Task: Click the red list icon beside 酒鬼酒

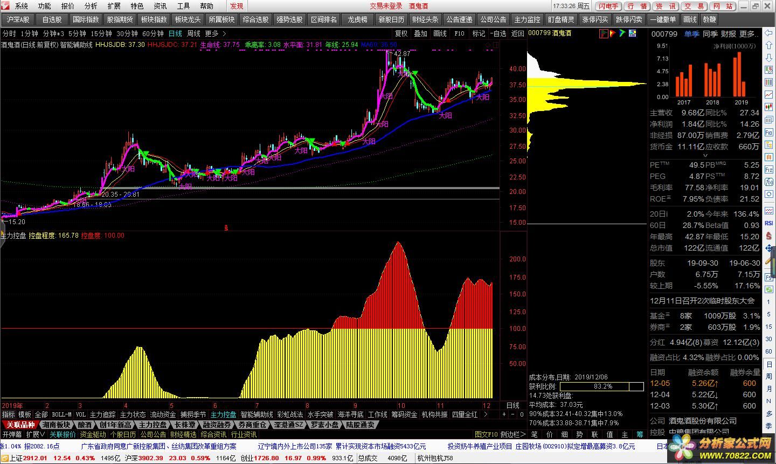Action: click(604, 33)
